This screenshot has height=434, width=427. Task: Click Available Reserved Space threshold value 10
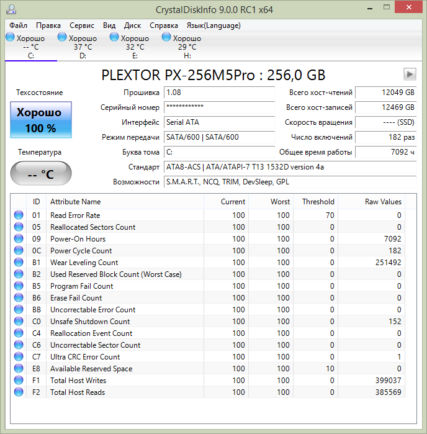point(330,369)
